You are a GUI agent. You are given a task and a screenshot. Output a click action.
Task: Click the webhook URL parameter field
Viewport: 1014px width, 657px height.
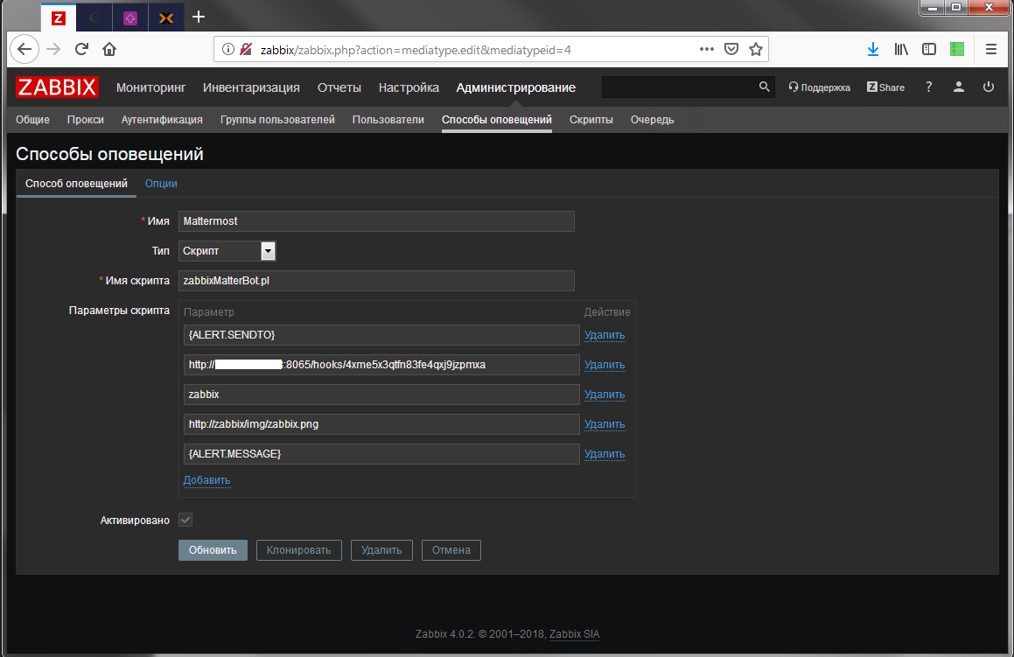[381, 365]
